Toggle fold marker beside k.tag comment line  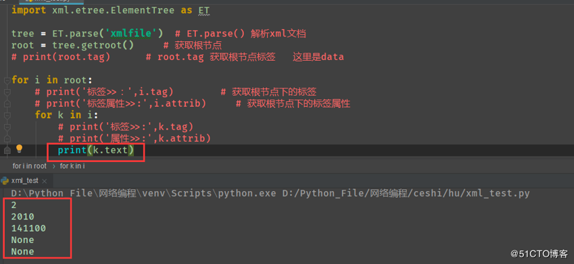6,127
